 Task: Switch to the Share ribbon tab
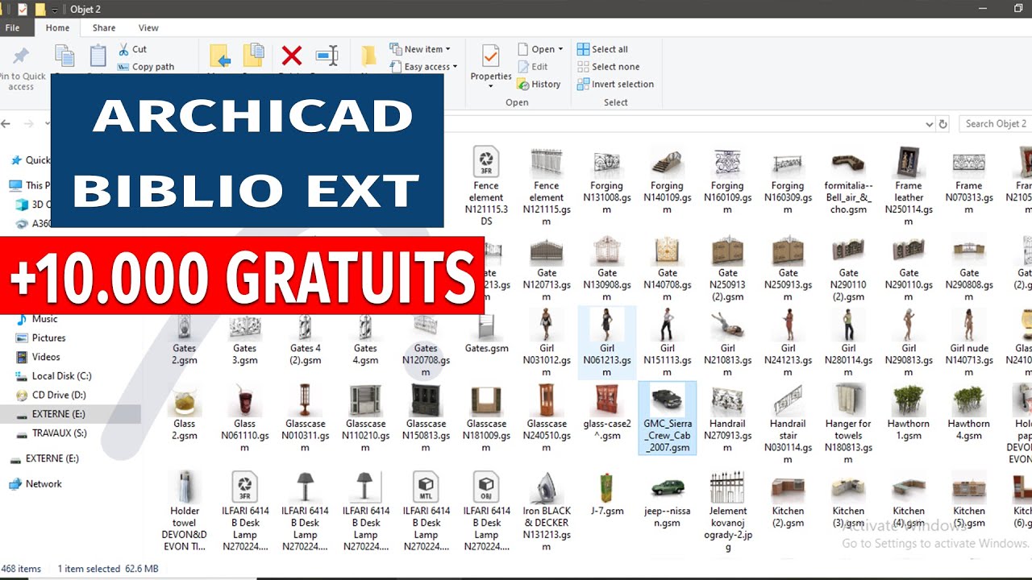point(104,28)
